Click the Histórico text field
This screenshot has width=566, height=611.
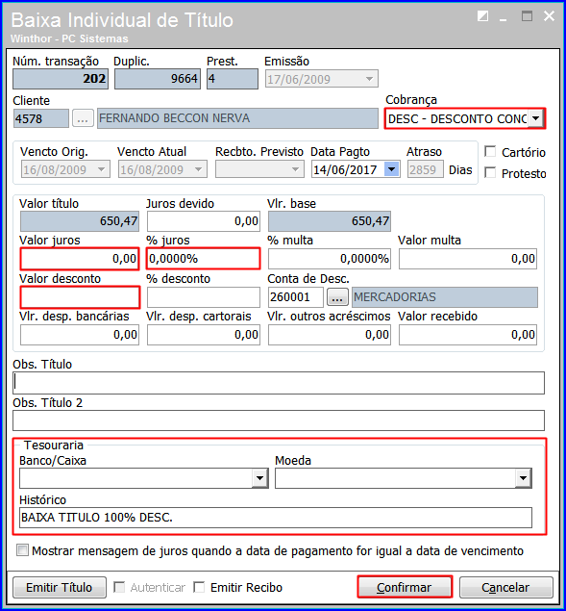276,518
